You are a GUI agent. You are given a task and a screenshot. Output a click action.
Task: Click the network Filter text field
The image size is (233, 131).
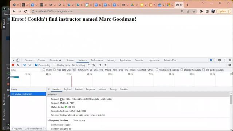point(25,70)
